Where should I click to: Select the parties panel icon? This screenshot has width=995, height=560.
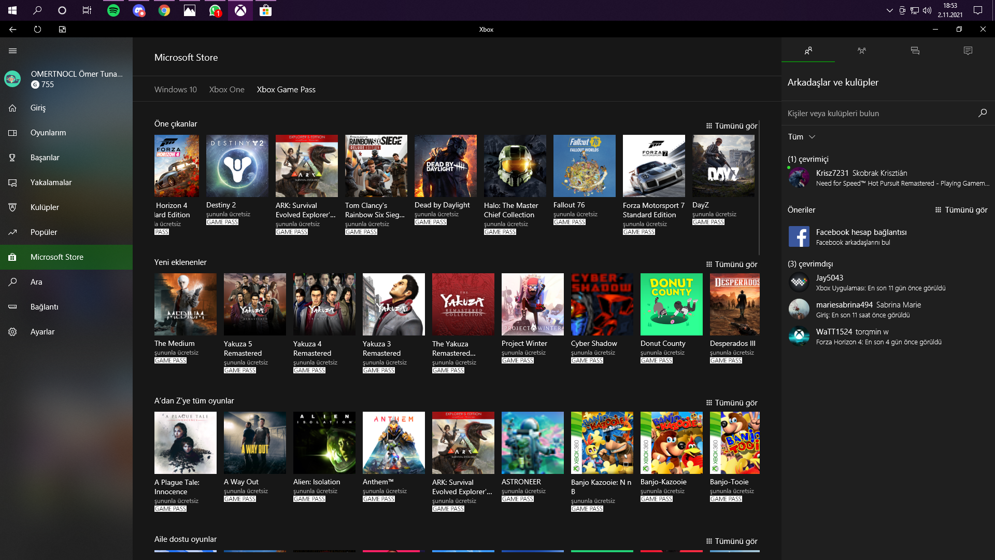click(861, 51)
